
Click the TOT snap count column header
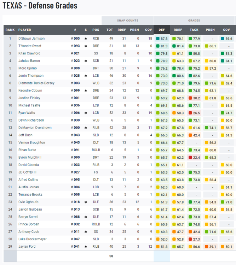click(x=110, y=30)
